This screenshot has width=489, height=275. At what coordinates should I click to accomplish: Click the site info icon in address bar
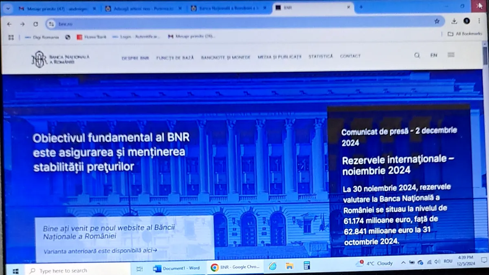point(51,24)
